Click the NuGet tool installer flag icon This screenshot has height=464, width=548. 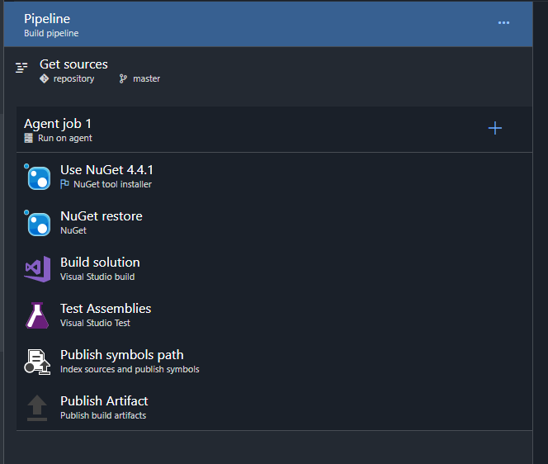pos(64,184)
